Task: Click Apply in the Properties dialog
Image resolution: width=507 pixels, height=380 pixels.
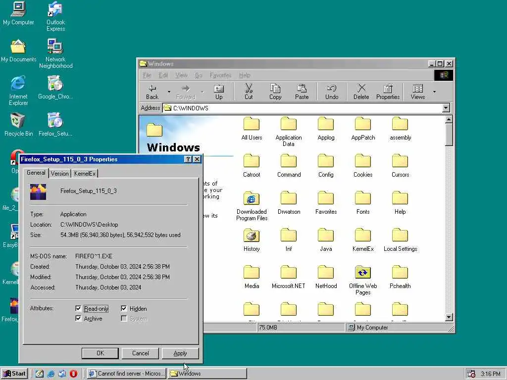Action: 180,353
